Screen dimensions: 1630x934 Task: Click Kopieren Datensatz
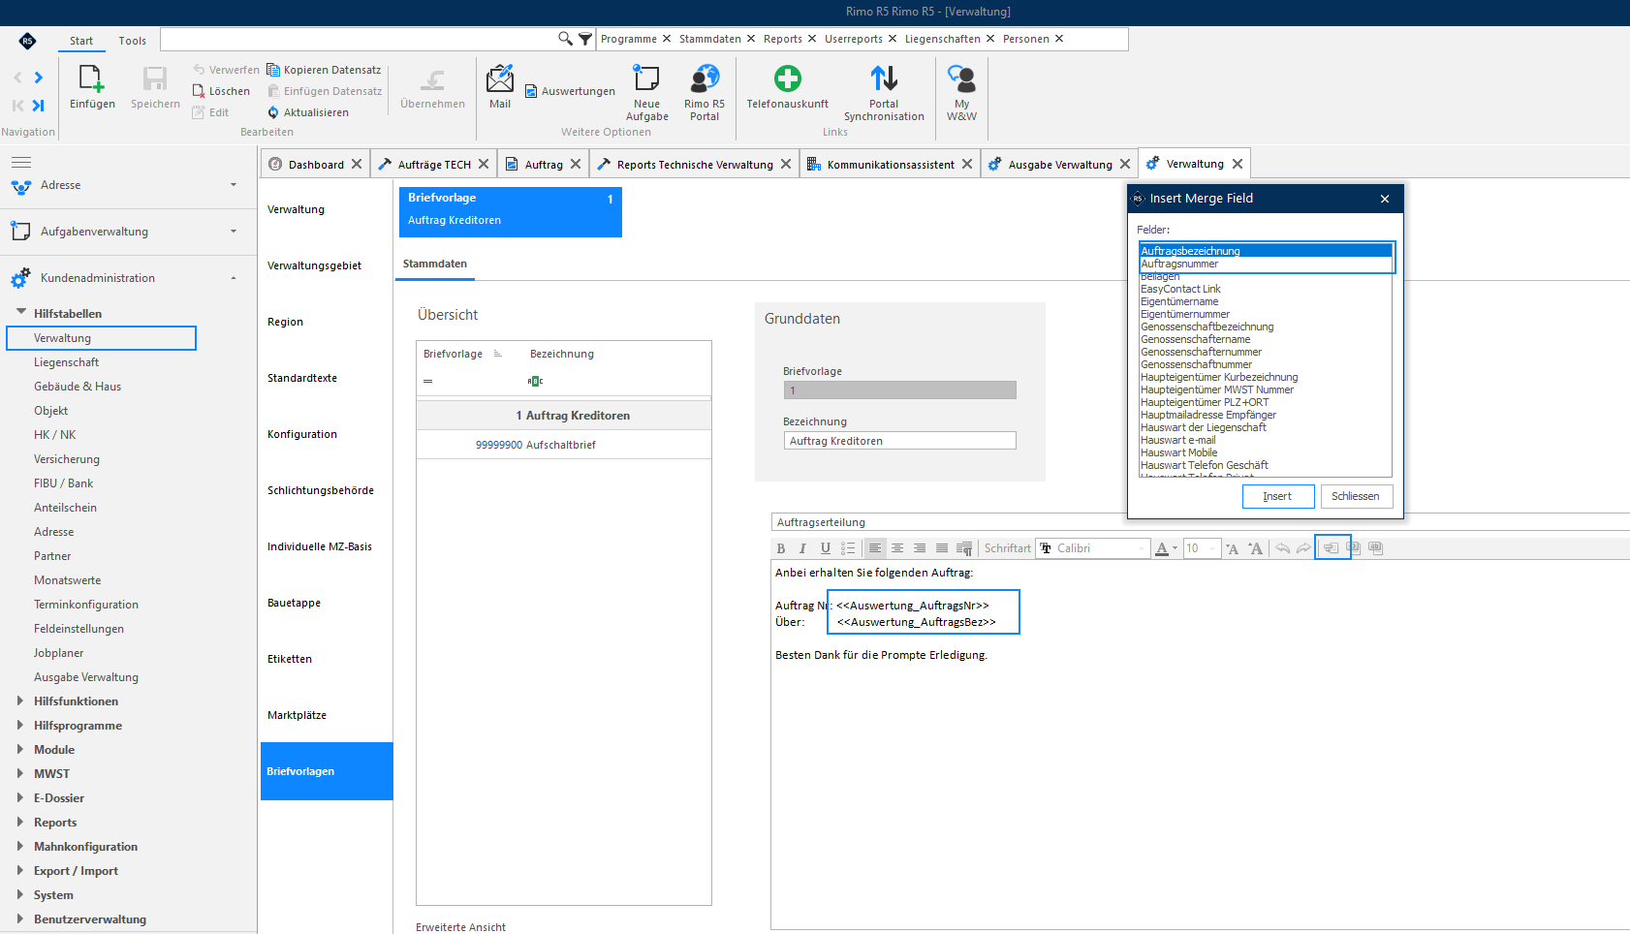point(324,70)
